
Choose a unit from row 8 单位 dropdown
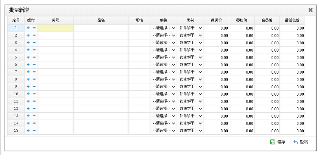[x=164, y=79]
